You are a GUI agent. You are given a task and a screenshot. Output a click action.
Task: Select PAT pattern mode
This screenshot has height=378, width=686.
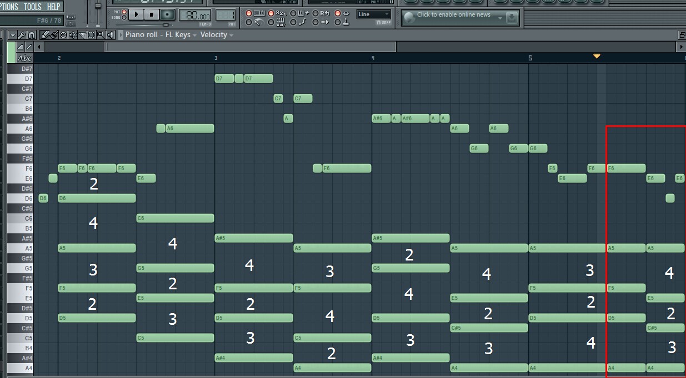tap(124, 12)
